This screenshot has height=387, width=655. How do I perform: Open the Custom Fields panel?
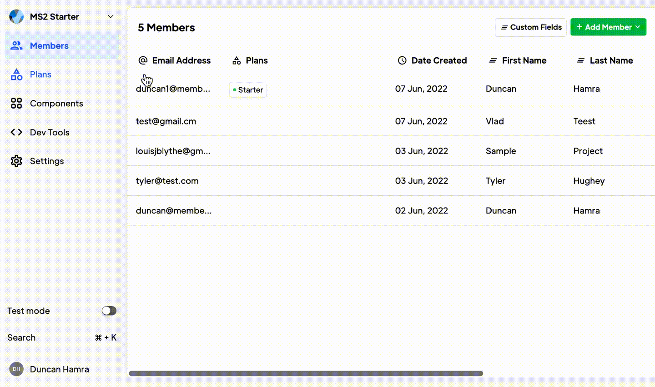530,27
